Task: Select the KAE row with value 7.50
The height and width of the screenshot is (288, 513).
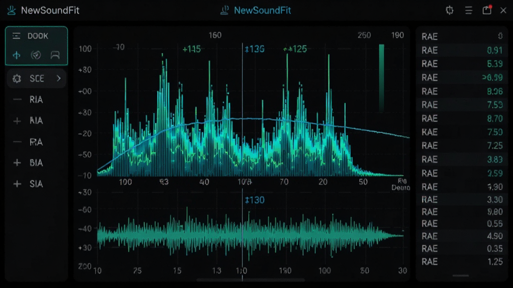Action: pyautogui.click(x=461, y=132)
